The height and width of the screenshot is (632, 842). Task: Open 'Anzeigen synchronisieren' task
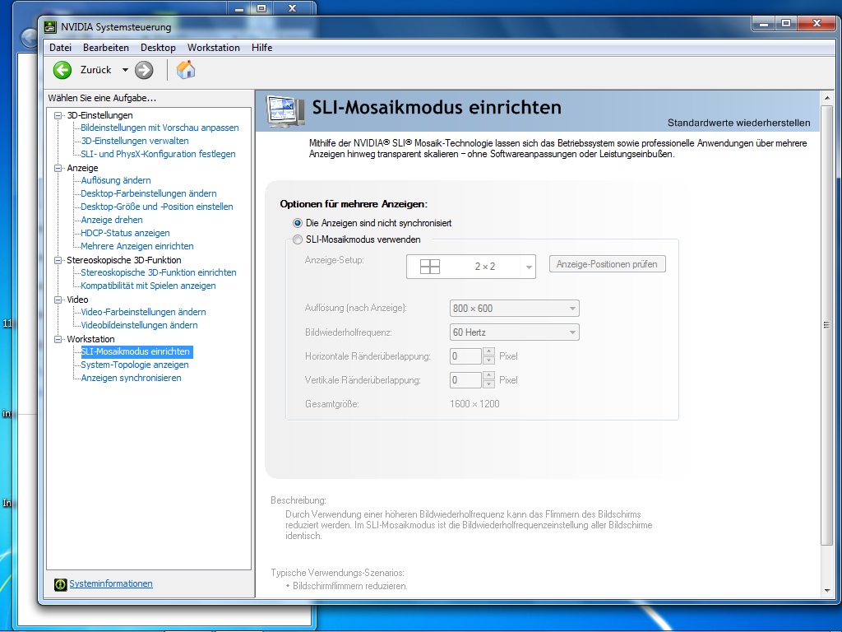pos(131,378)
